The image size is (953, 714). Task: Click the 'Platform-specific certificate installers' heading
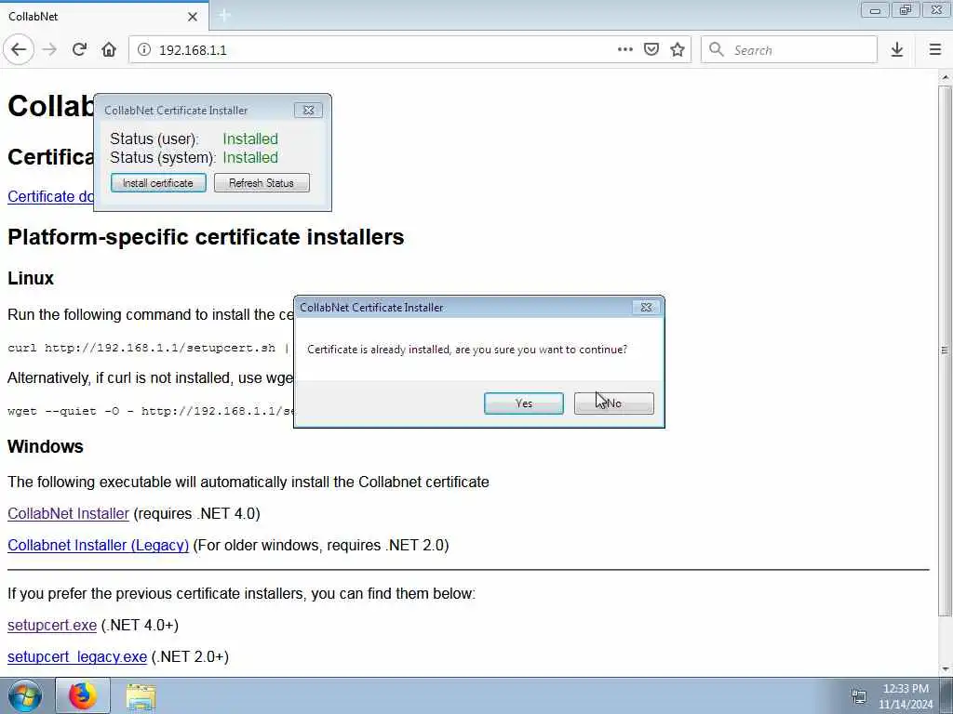click(206, 237)
